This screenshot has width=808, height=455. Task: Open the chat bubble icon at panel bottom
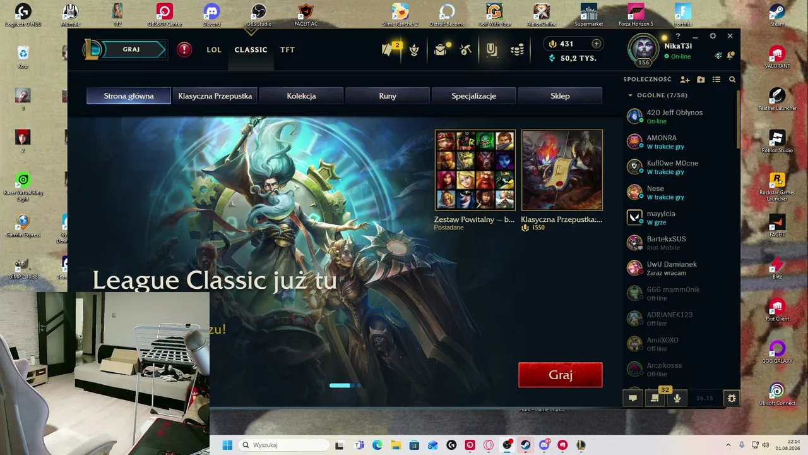pyautogui.click(x=633, y=398)
